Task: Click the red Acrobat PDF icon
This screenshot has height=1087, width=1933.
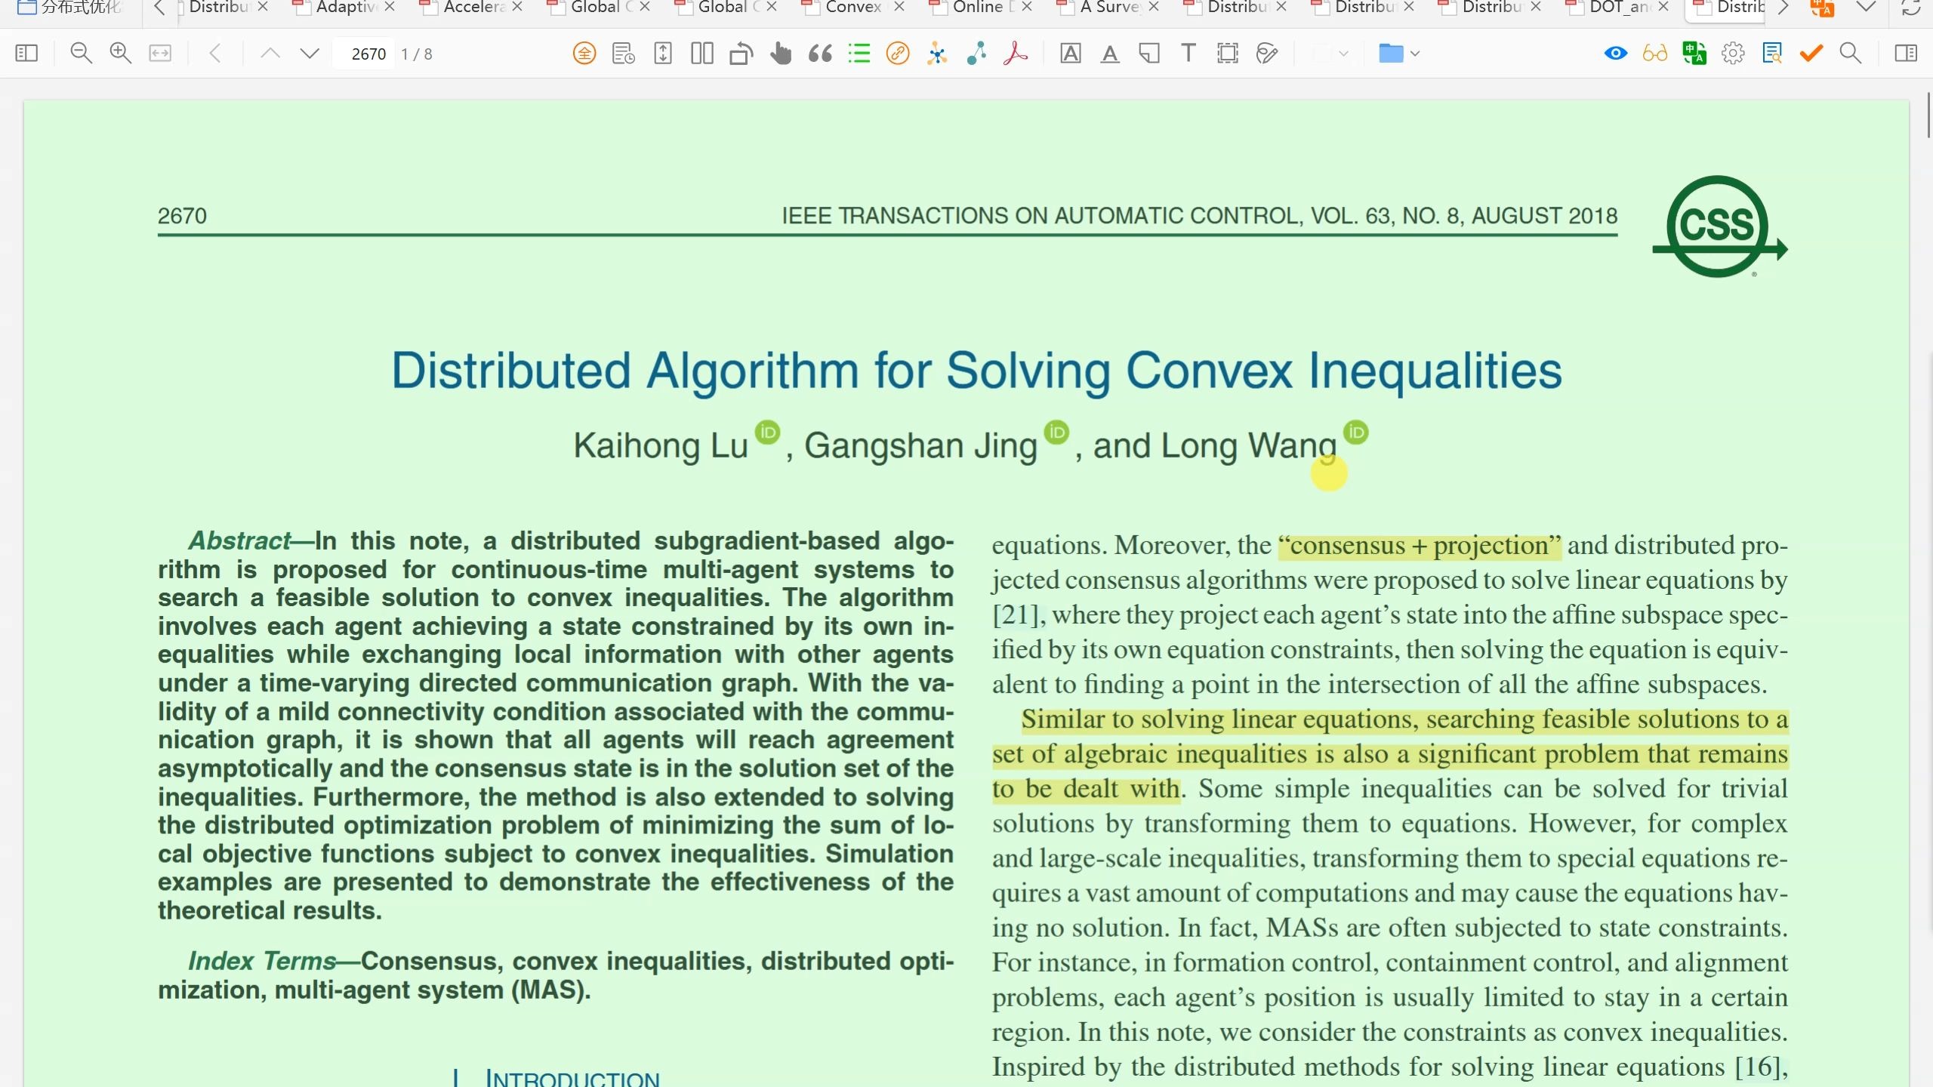Action: point(1016,54)
